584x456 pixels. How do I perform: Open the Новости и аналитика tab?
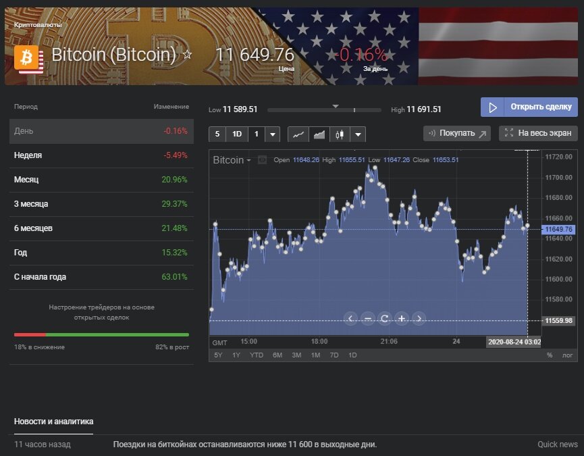coord(54,422)
